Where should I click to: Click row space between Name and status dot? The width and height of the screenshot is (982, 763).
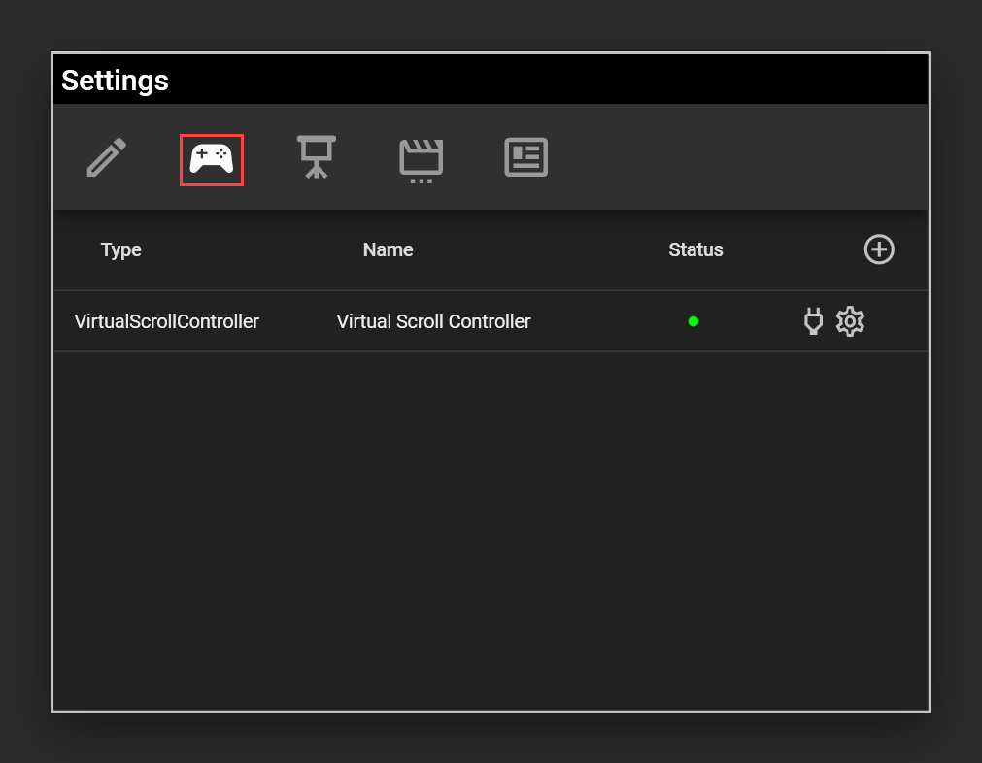(x=607, y=321)
